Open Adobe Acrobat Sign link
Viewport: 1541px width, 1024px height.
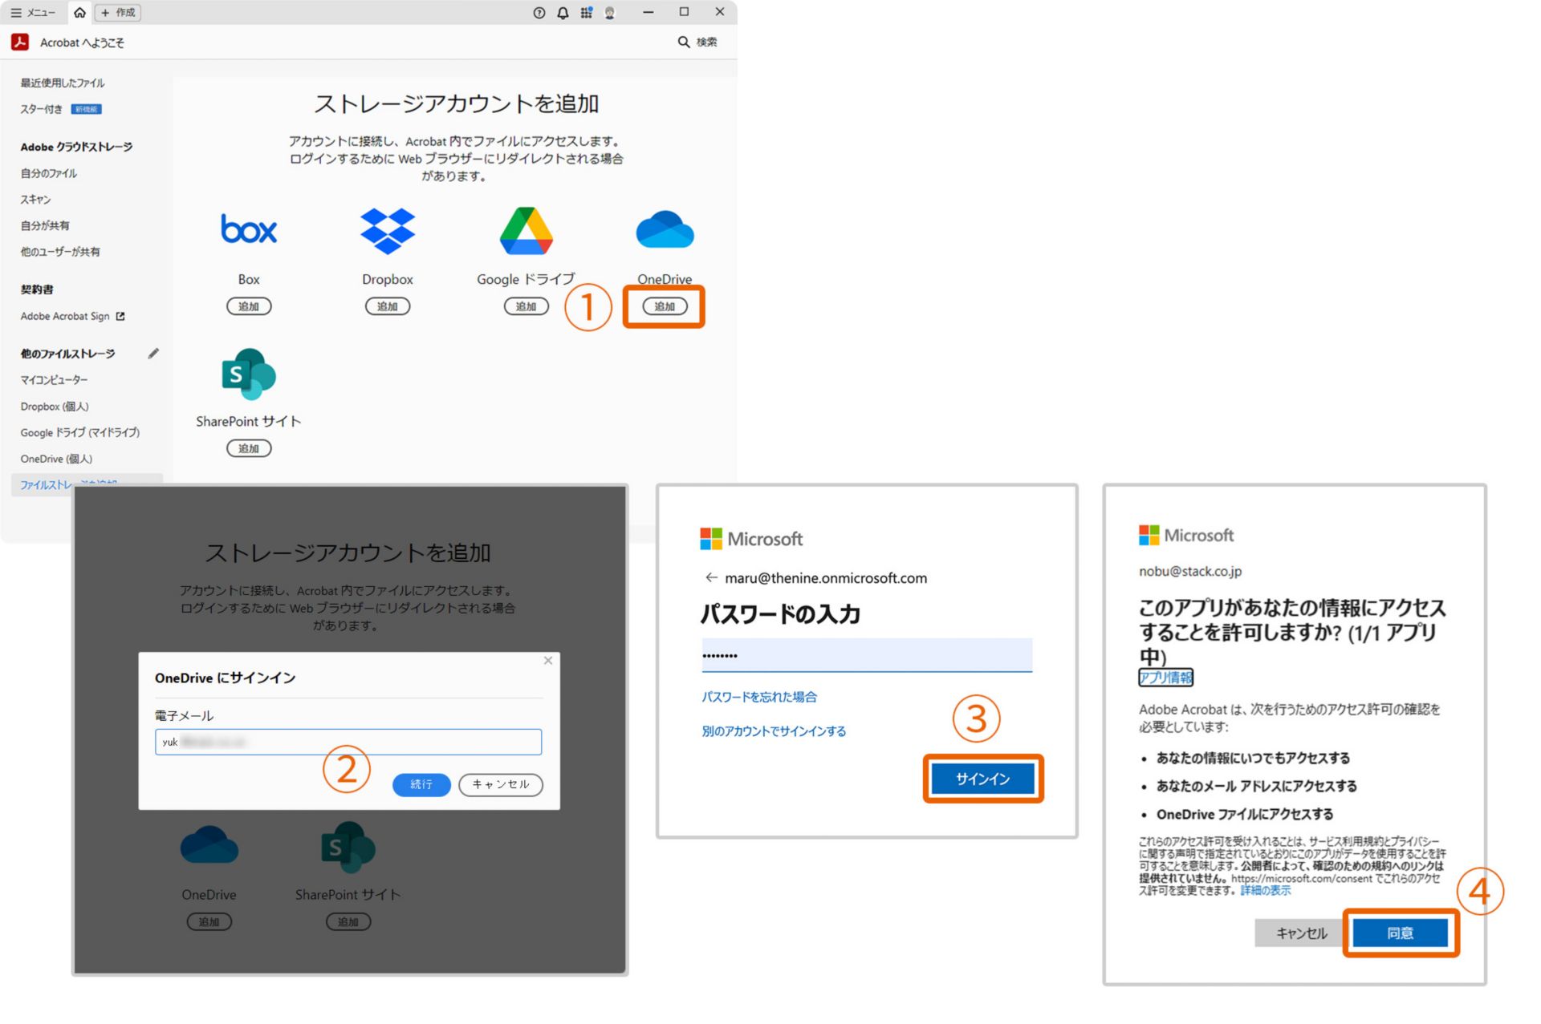tap(65, 316)
